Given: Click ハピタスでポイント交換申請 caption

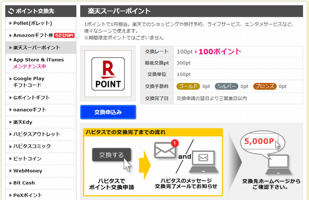Looking at the screenshot, I should [111, 184].
